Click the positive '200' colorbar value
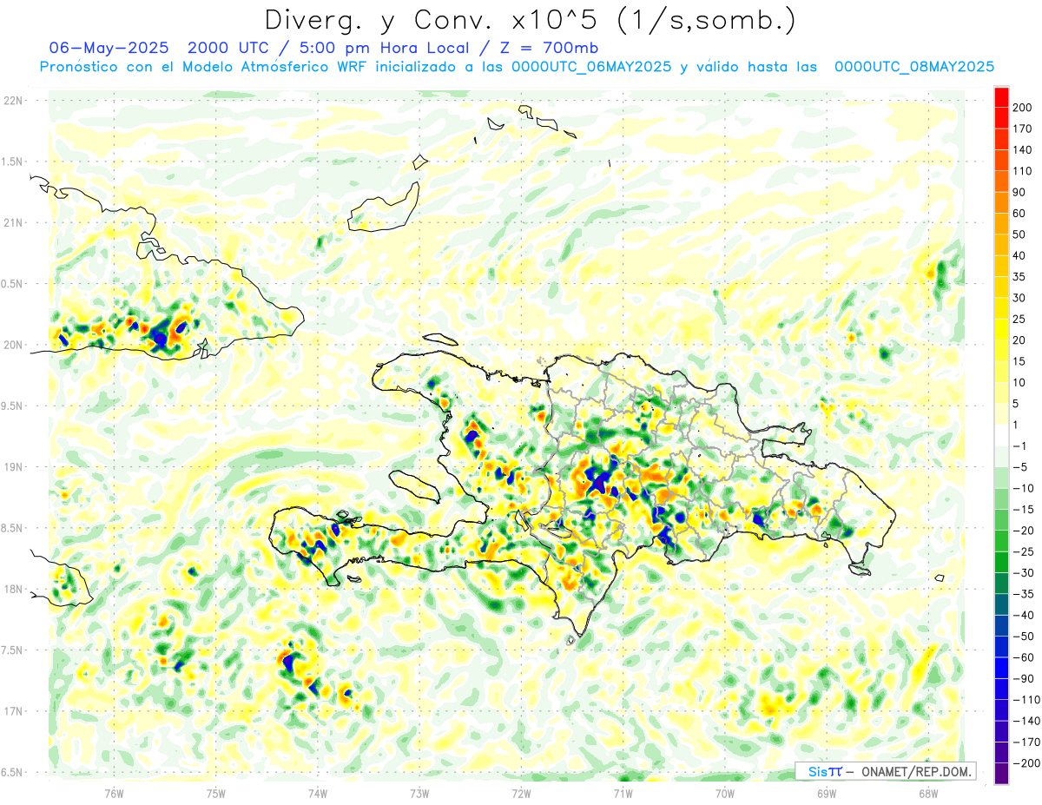The image size is (1042, 805). point(1023,107)
